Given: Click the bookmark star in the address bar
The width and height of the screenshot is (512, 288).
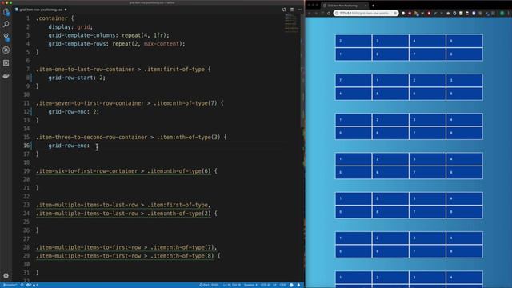Looking at the screenshot, I should click(x=395, y=14).
